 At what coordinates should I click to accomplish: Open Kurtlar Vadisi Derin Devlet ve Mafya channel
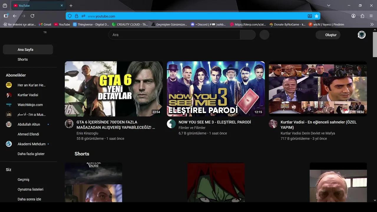(308, 133)
